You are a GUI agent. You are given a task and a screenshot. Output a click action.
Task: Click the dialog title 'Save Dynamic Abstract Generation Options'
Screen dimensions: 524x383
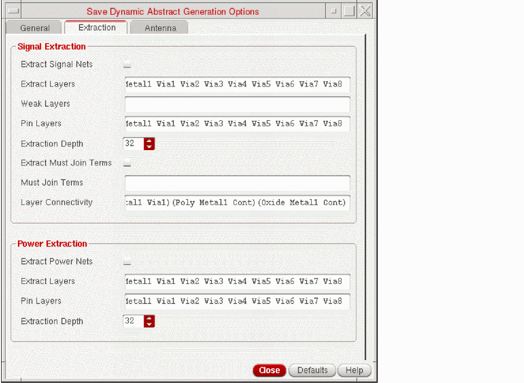coord(173,12)
